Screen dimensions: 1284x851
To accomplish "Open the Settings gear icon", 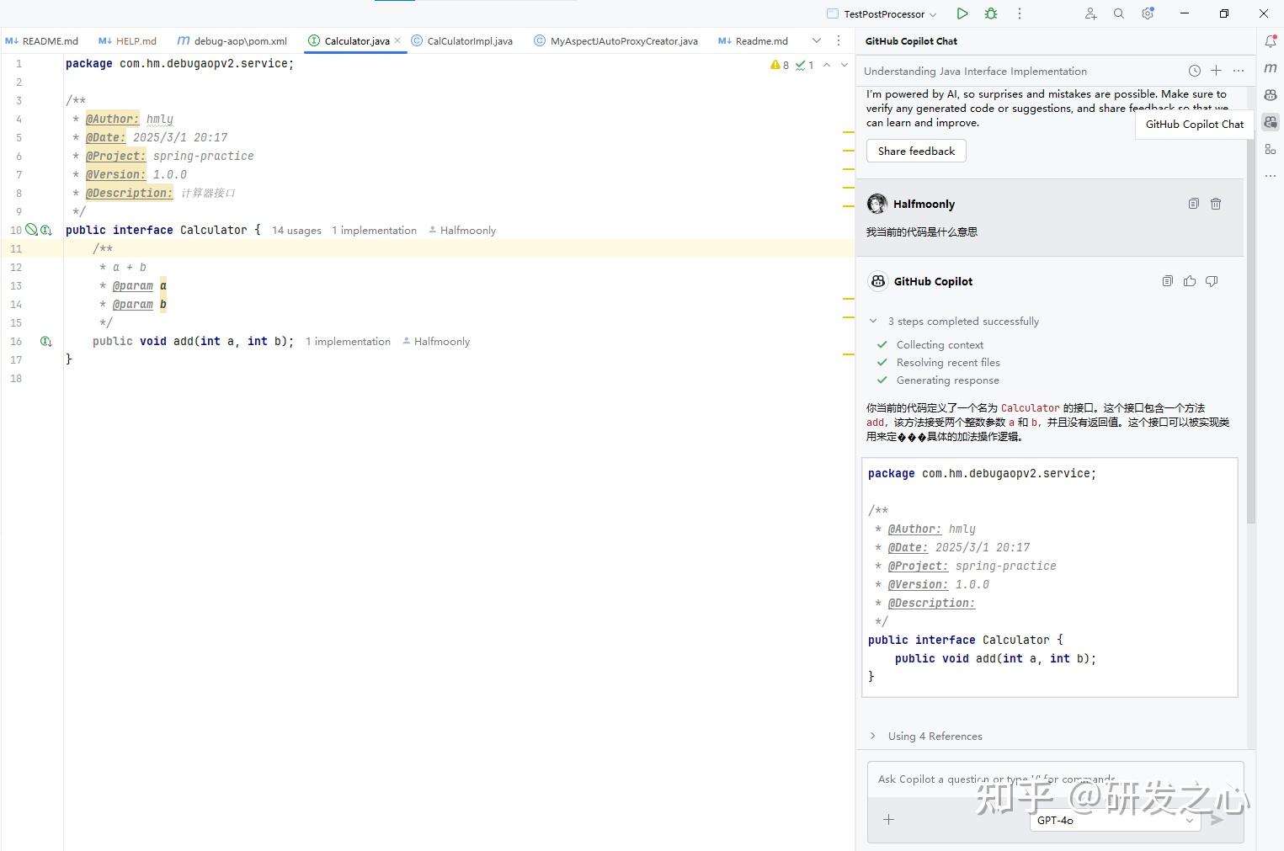I will (1147, 13).
